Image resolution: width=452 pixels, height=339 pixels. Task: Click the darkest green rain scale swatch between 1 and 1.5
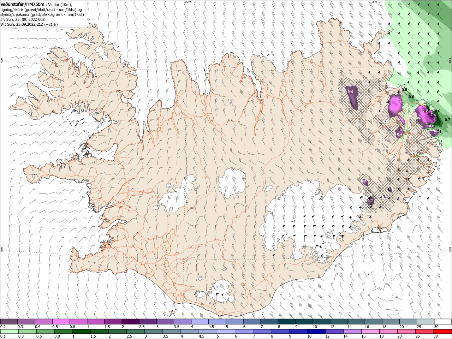82,332
